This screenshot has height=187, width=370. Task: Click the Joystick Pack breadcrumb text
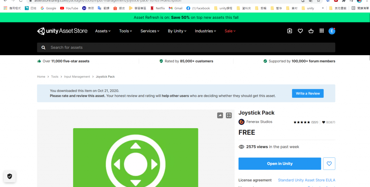(x=105, y=77)
